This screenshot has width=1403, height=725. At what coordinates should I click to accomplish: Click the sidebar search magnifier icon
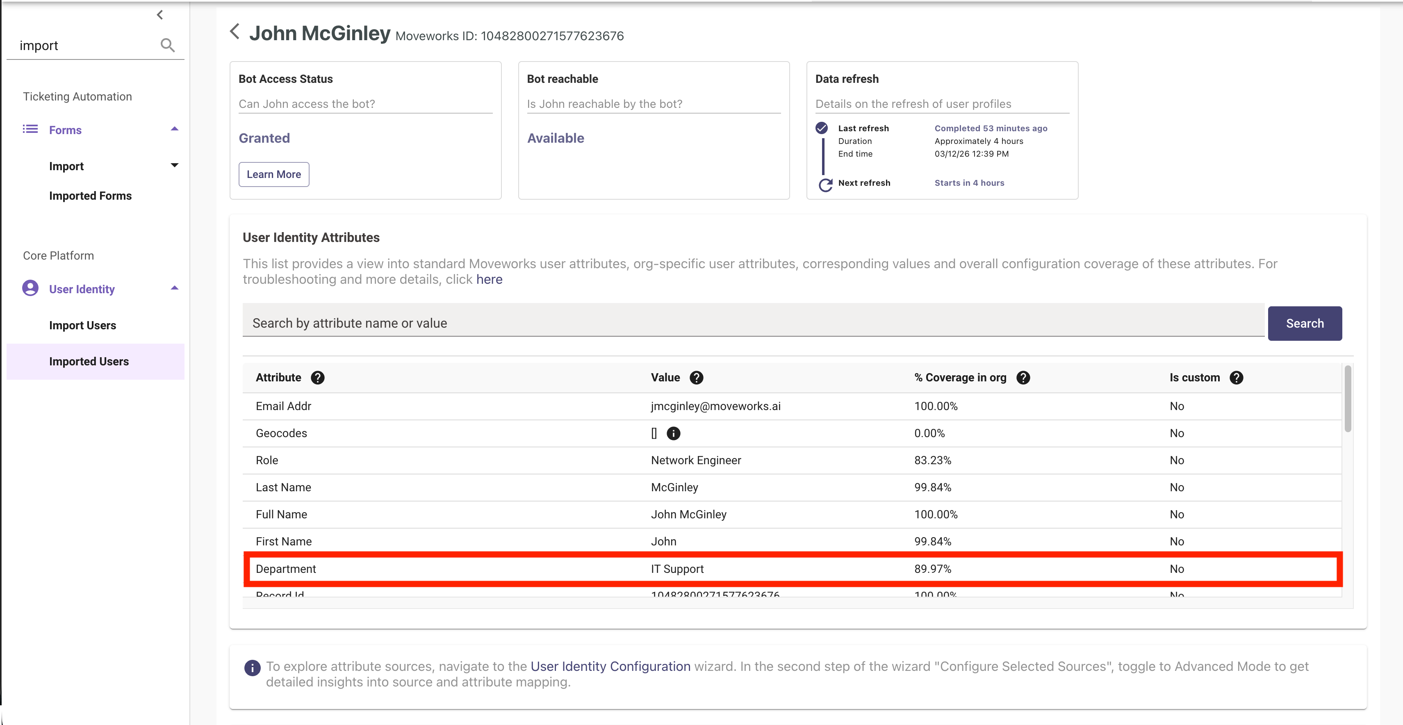pos(168,45)
